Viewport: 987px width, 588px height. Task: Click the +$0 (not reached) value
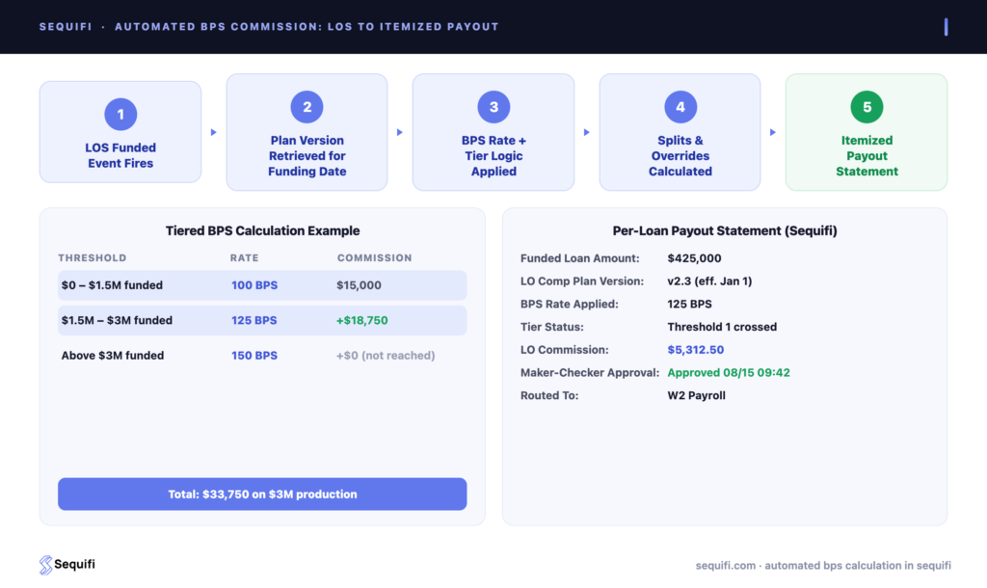pos(386,356)
